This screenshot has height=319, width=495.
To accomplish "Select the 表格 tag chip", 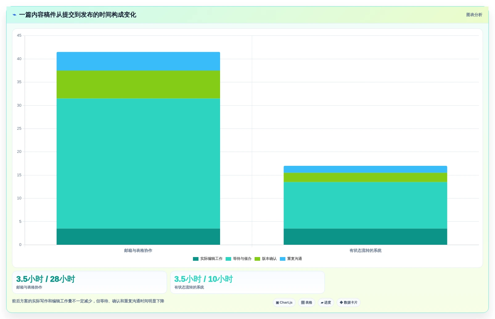I will click(307, 303).
